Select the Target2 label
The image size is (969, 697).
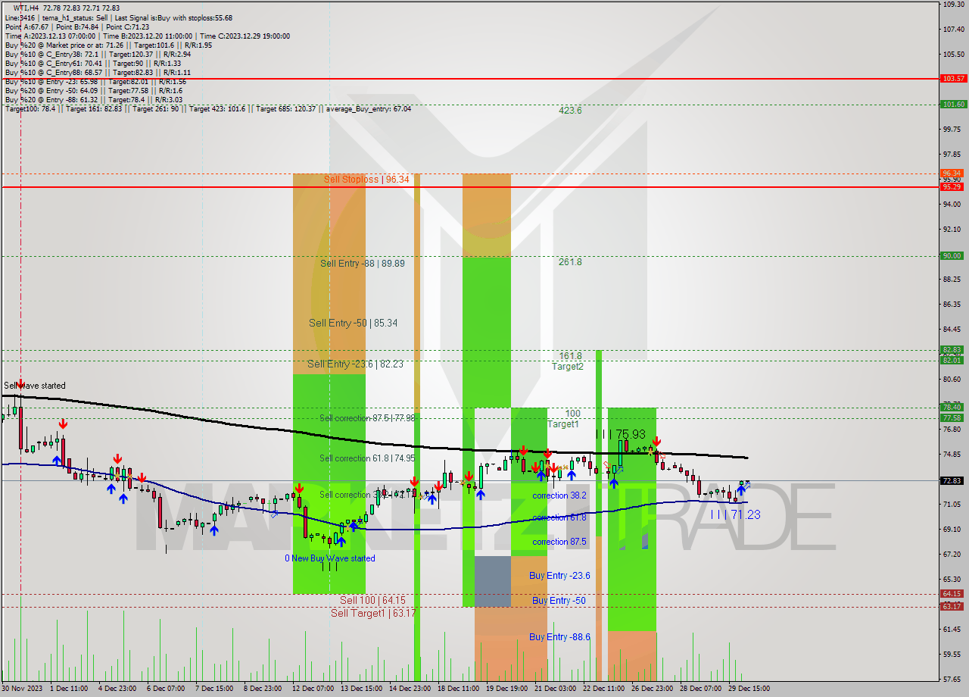click(567, 366)
